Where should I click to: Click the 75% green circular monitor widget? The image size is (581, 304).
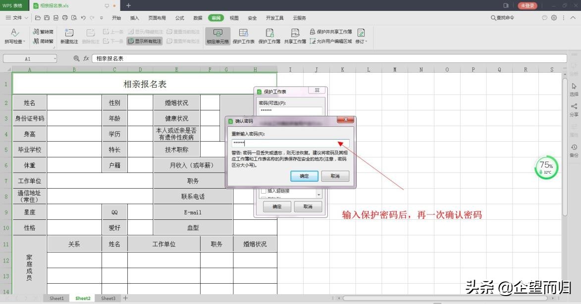(546, 167)
